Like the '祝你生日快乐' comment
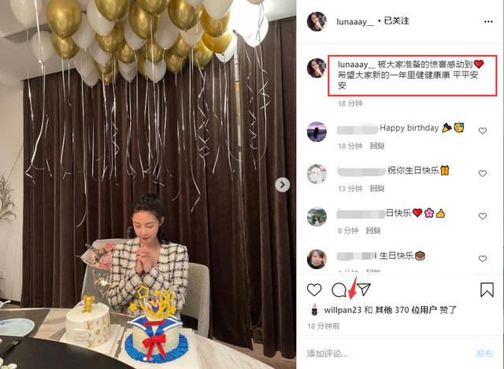504x369 pixels. [x=482, y=173]
